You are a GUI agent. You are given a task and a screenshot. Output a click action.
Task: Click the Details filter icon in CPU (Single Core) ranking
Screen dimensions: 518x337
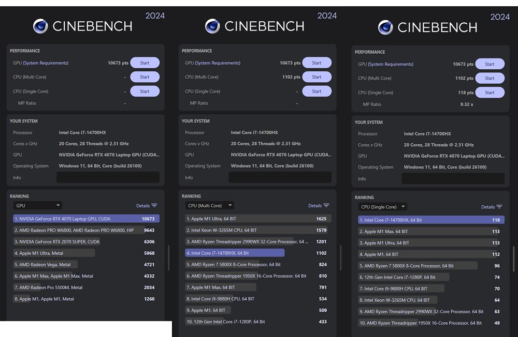coord(499,207)
